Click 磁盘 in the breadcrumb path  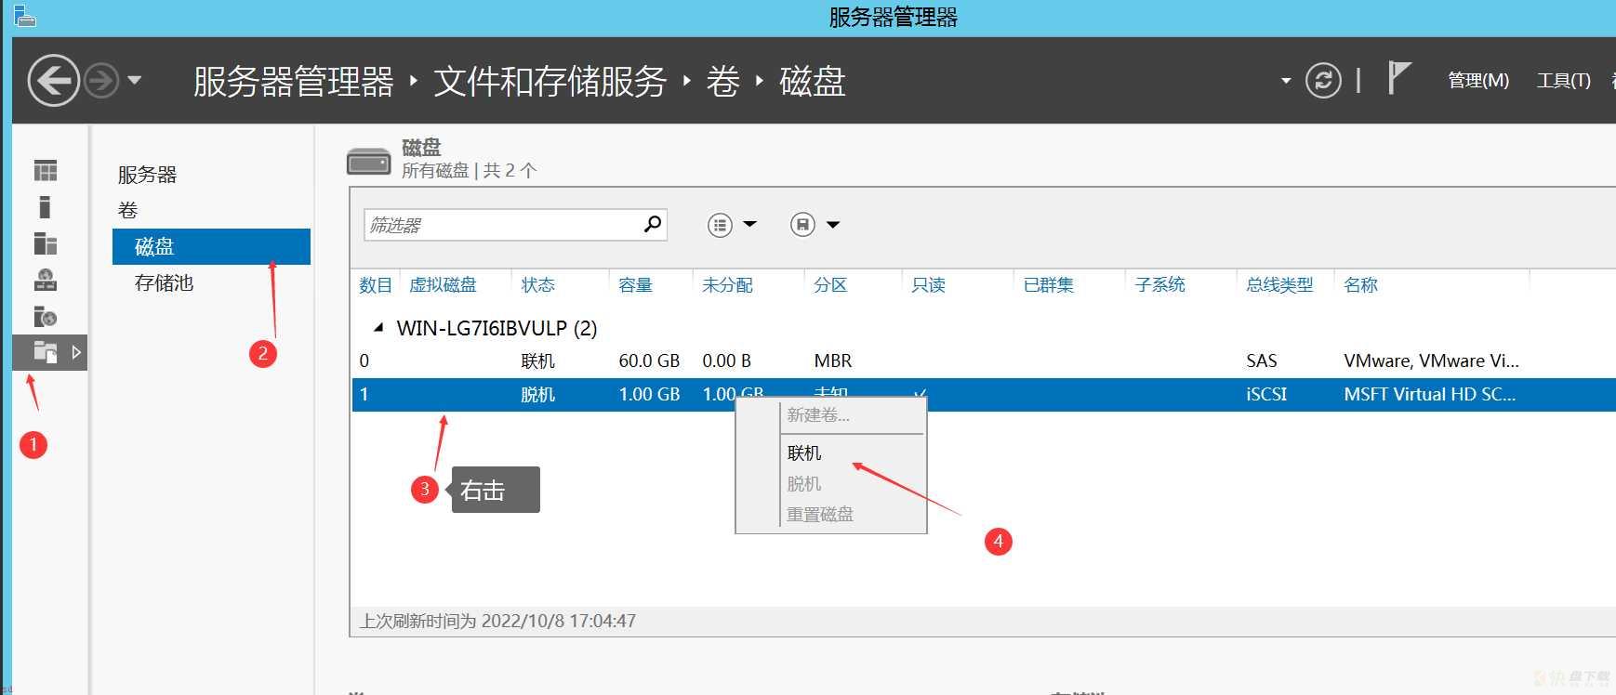coord(813,82)
